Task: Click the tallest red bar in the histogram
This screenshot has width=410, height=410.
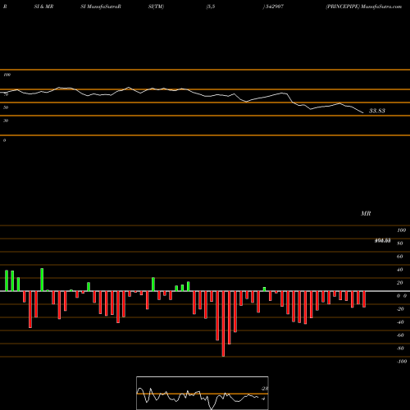Action: [x=223, y=324]
